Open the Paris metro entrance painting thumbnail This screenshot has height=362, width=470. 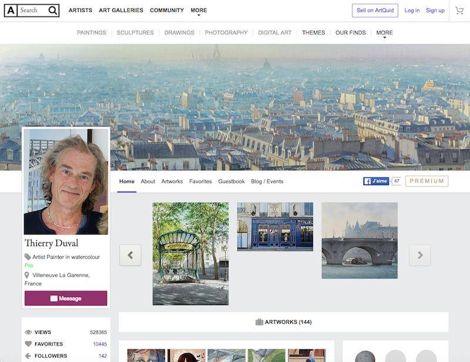(190, 254)
